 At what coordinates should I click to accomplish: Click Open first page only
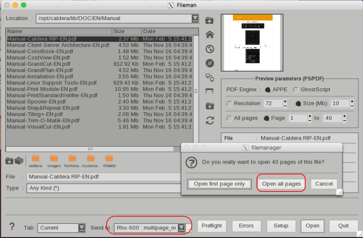(219, 184)
